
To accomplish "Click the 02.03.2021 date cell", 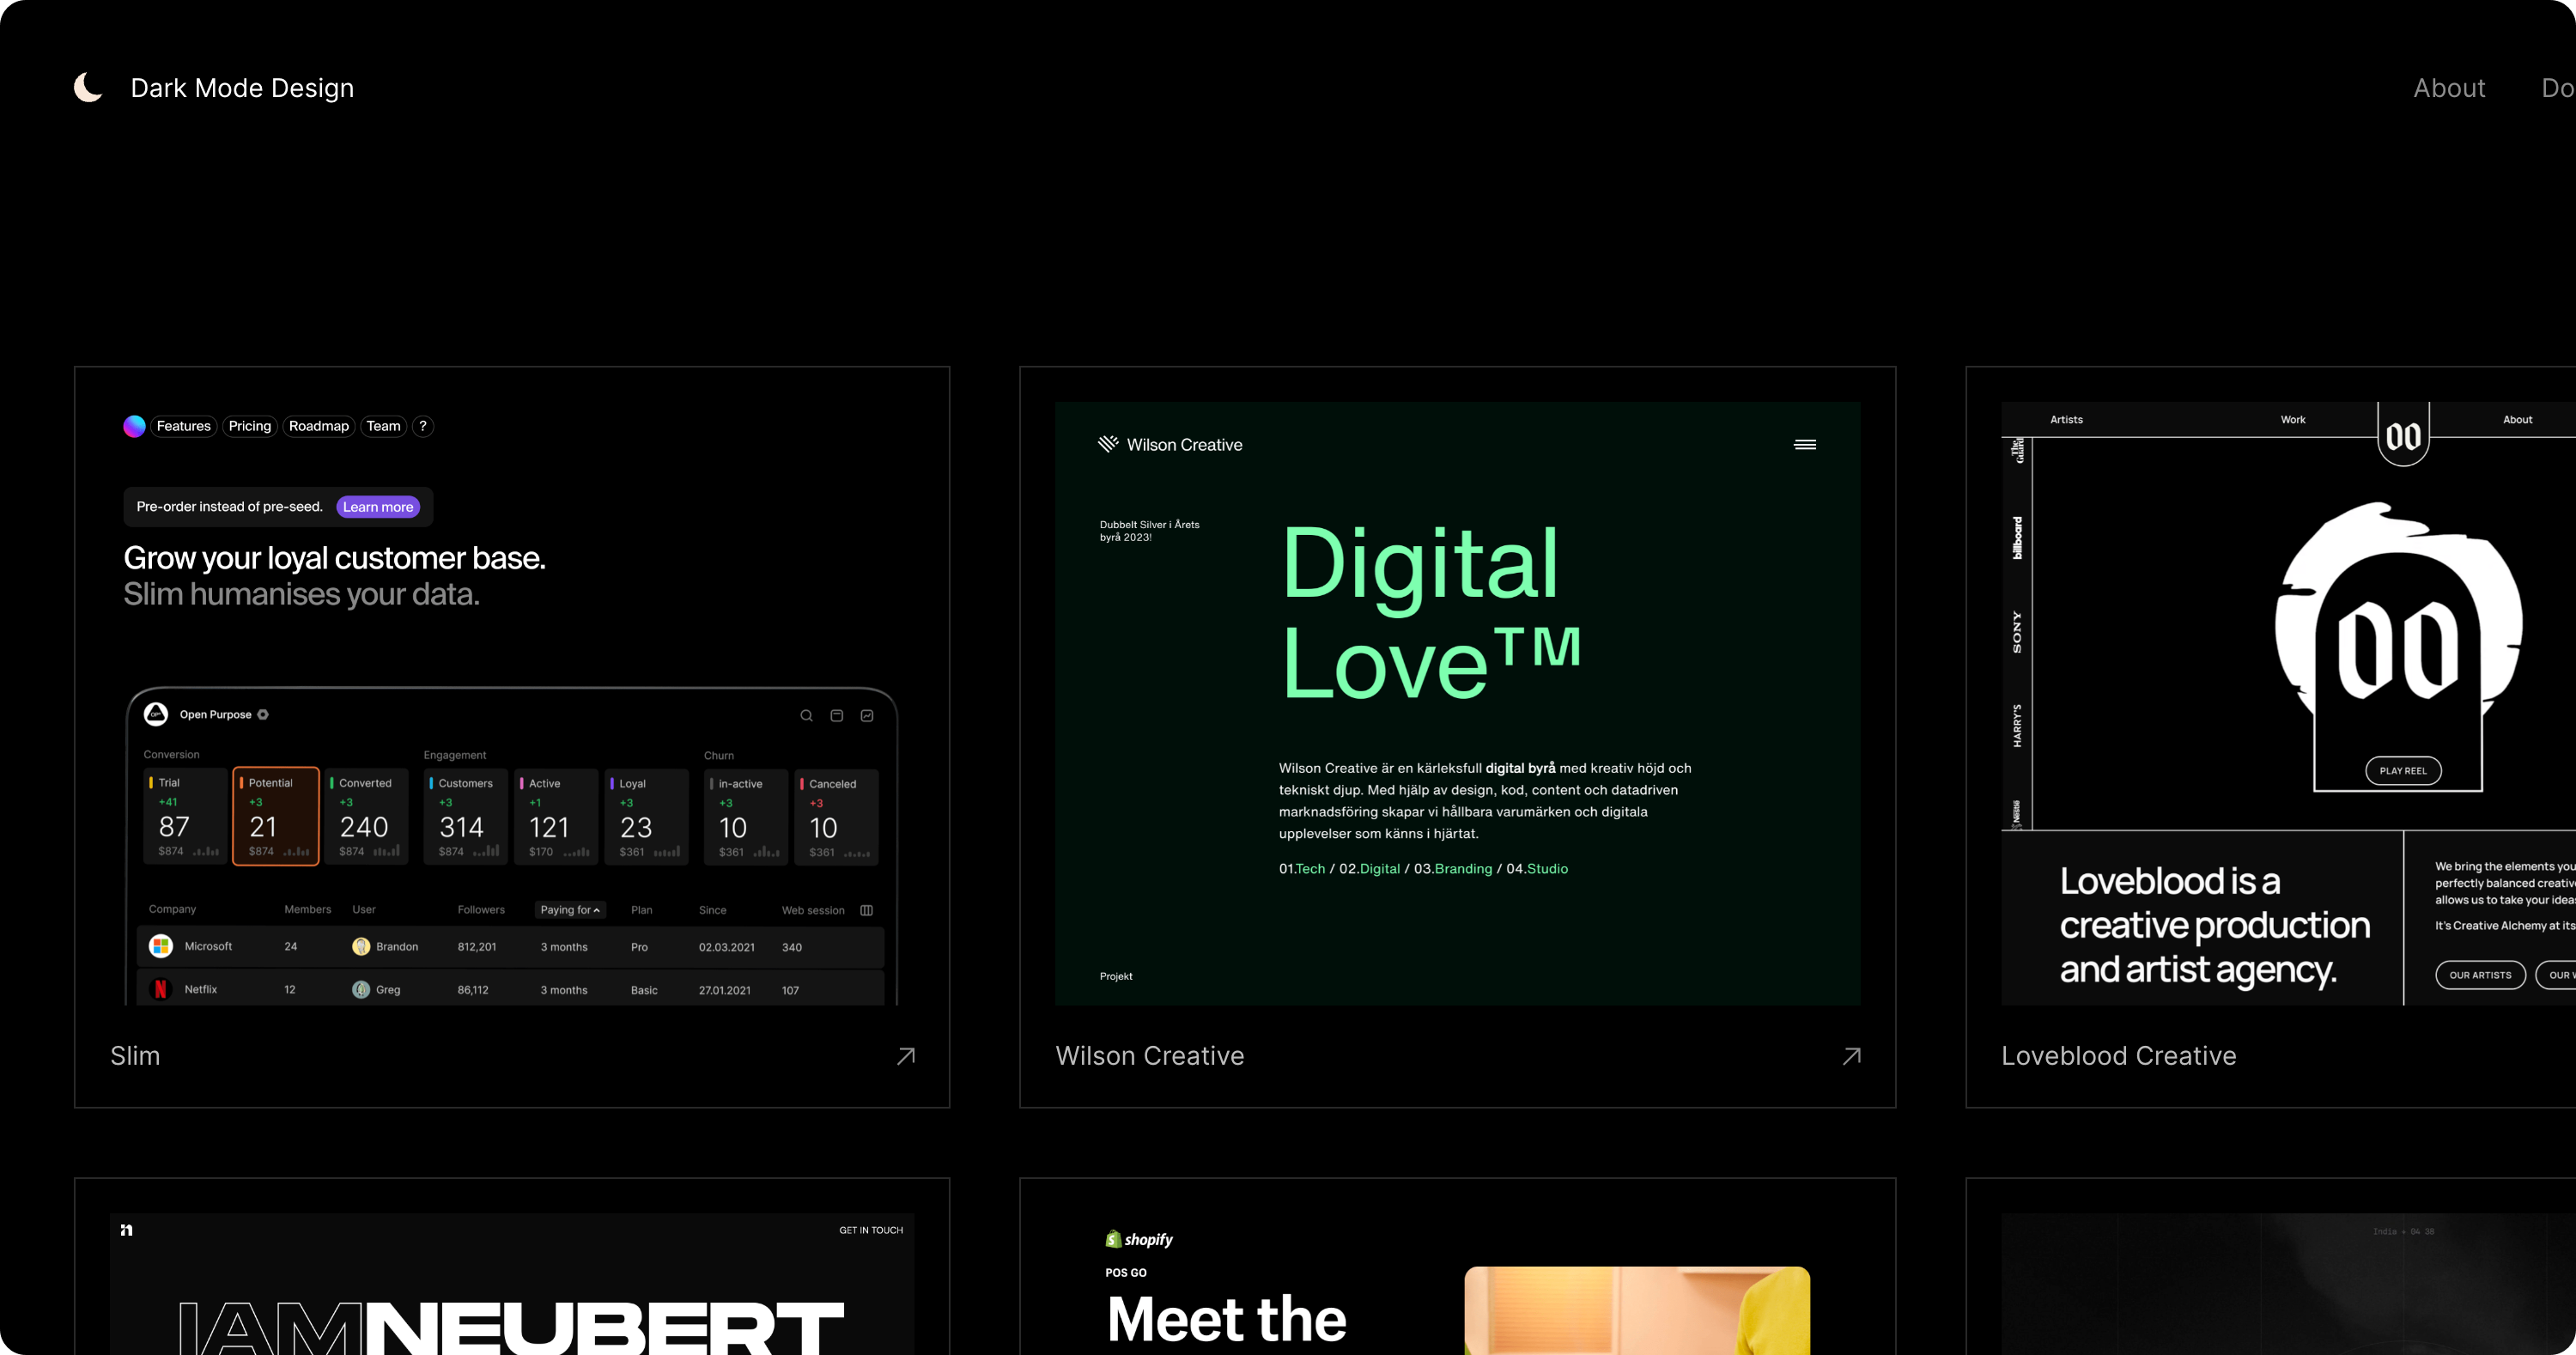I will pos(727,947).
